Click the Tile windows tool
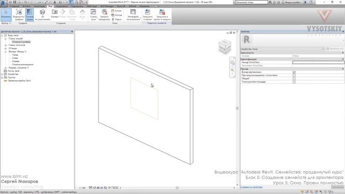 (x=116, y=19)
